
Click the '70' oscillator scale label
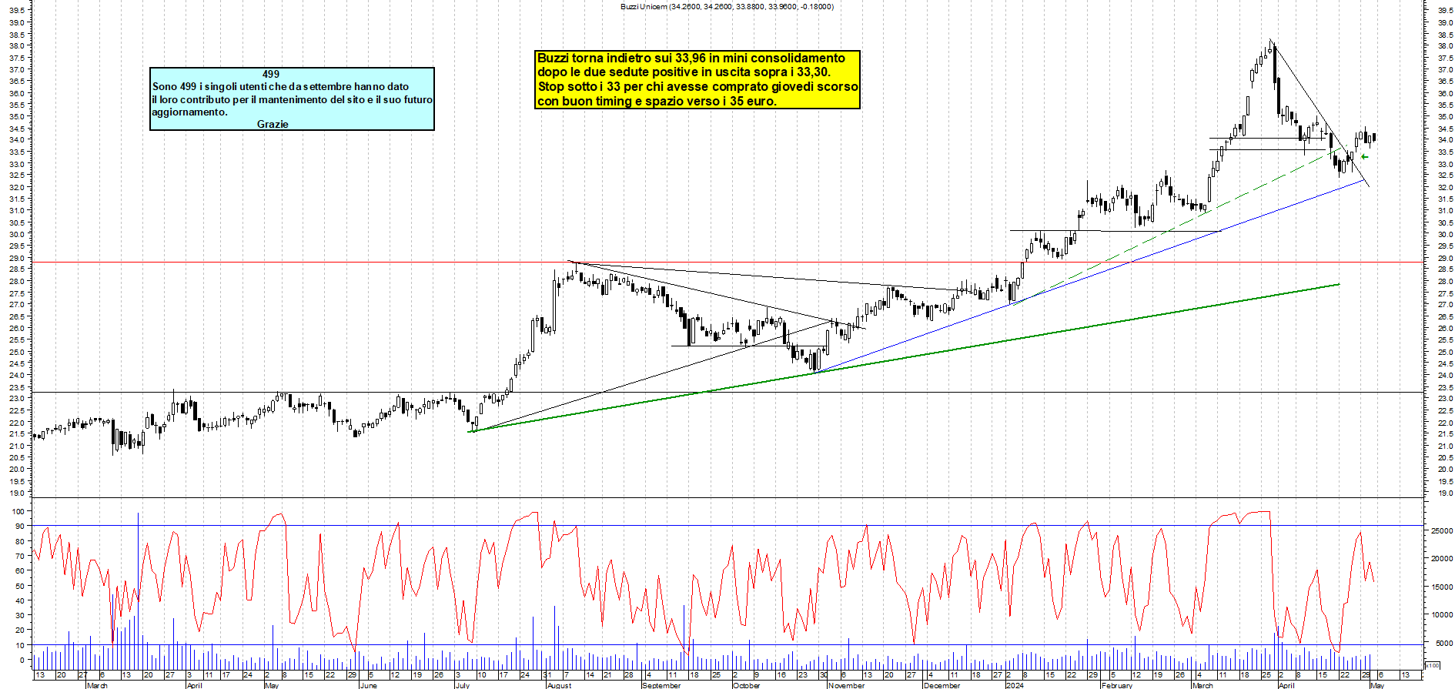point(20,557)
